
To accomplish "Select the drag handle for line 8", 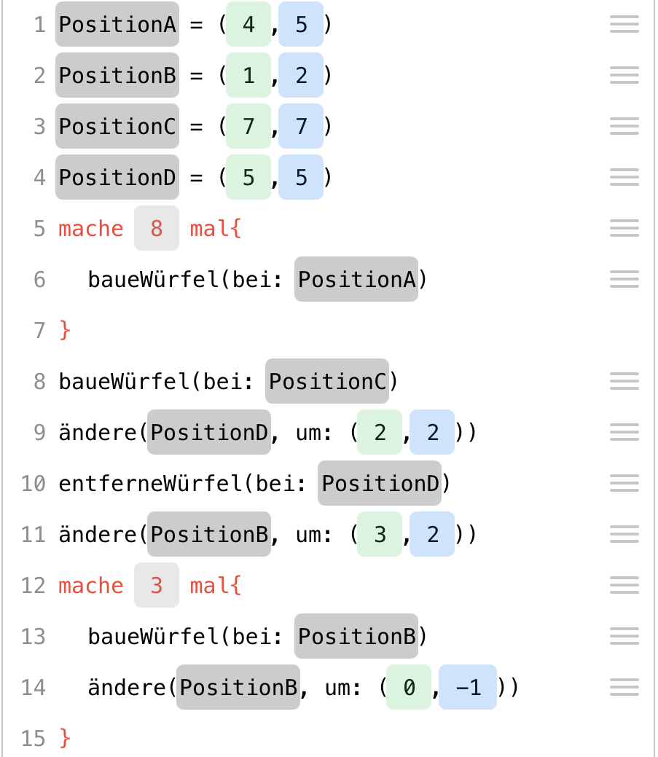I will 624,381.
